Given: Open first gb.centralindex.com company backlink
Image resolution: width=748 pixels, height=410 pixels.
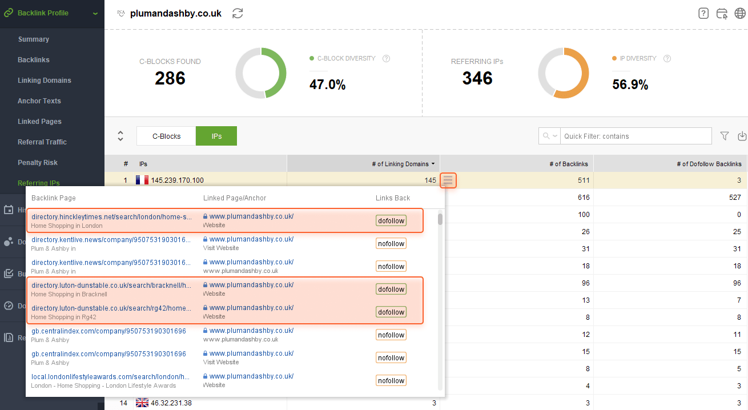Looking at the screenshot, I should point(108,331).
